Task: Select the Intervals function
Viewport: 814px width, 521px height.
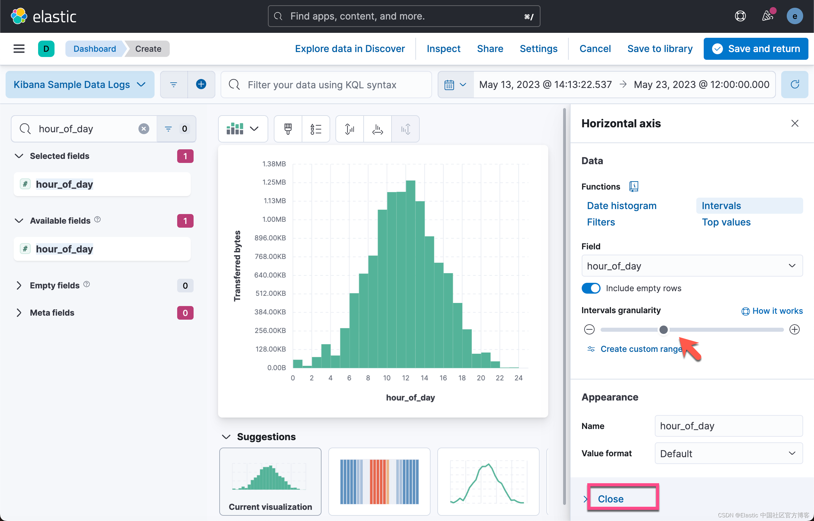Action: pyautogui.click(x=749, y=206)
